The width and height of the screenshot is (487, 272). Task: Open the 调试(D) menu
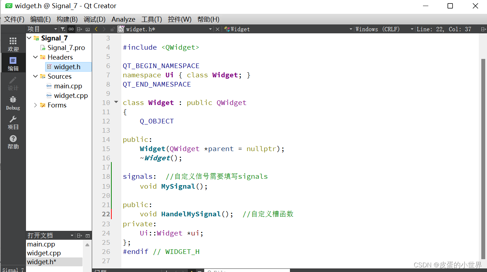94,19
